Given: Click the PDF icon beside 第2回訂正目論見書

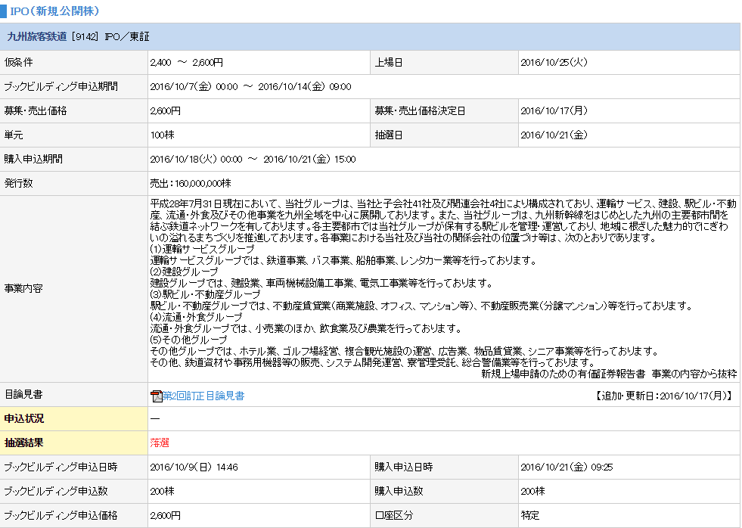Looking at the screenshot, I should pyautogui.click(x=156, y=396).
